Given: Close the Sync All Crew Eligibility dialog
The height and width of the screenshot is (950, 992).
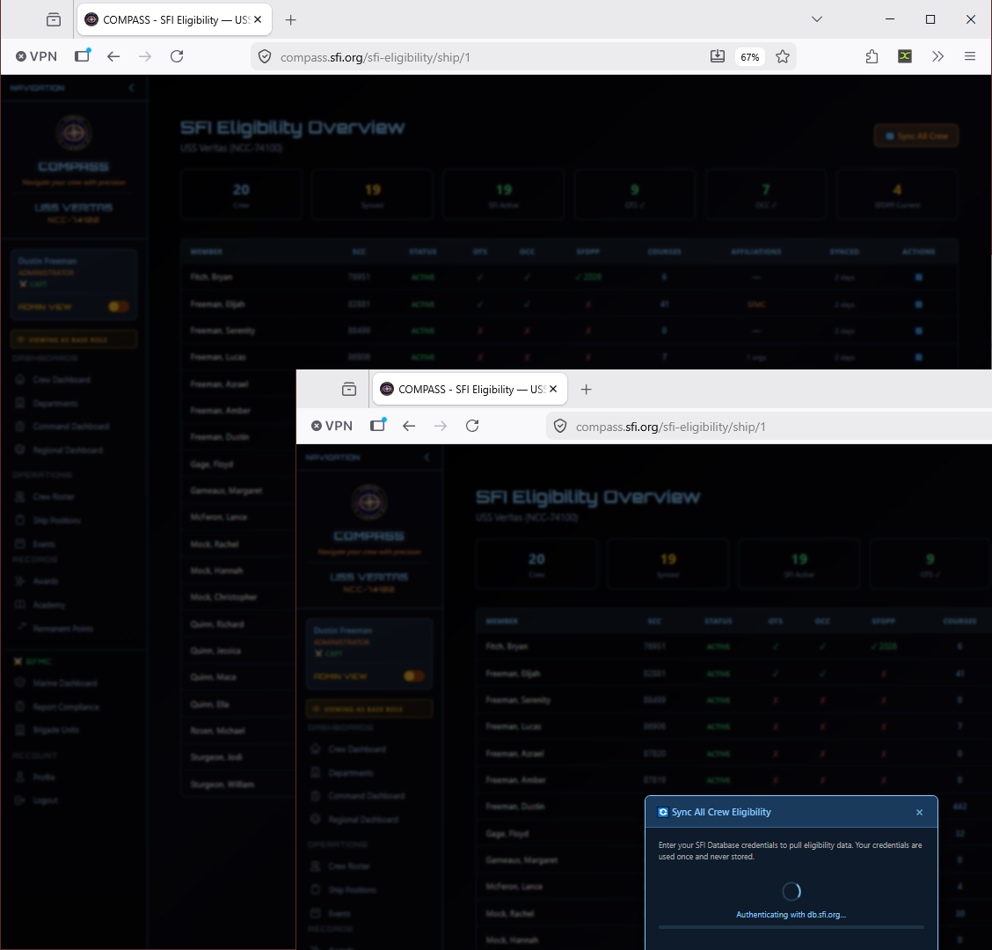Looking at the screenshot, I should point(919,813).
